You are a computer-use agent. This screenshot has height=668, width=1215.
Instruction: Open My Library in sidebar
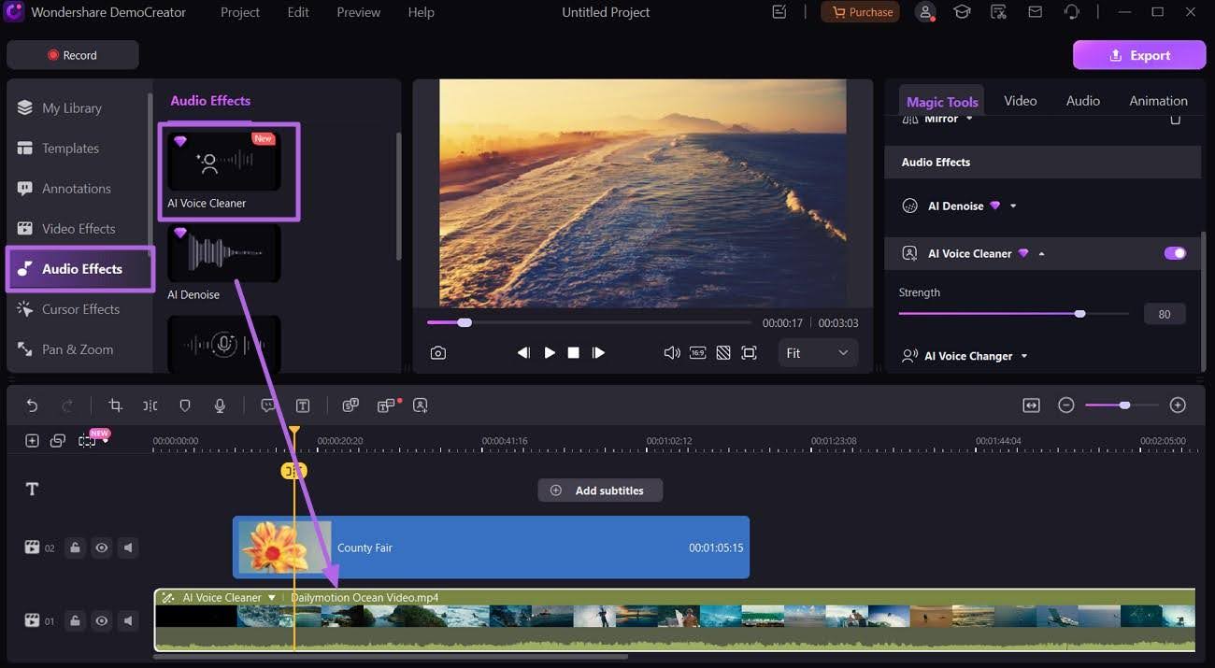72,108
